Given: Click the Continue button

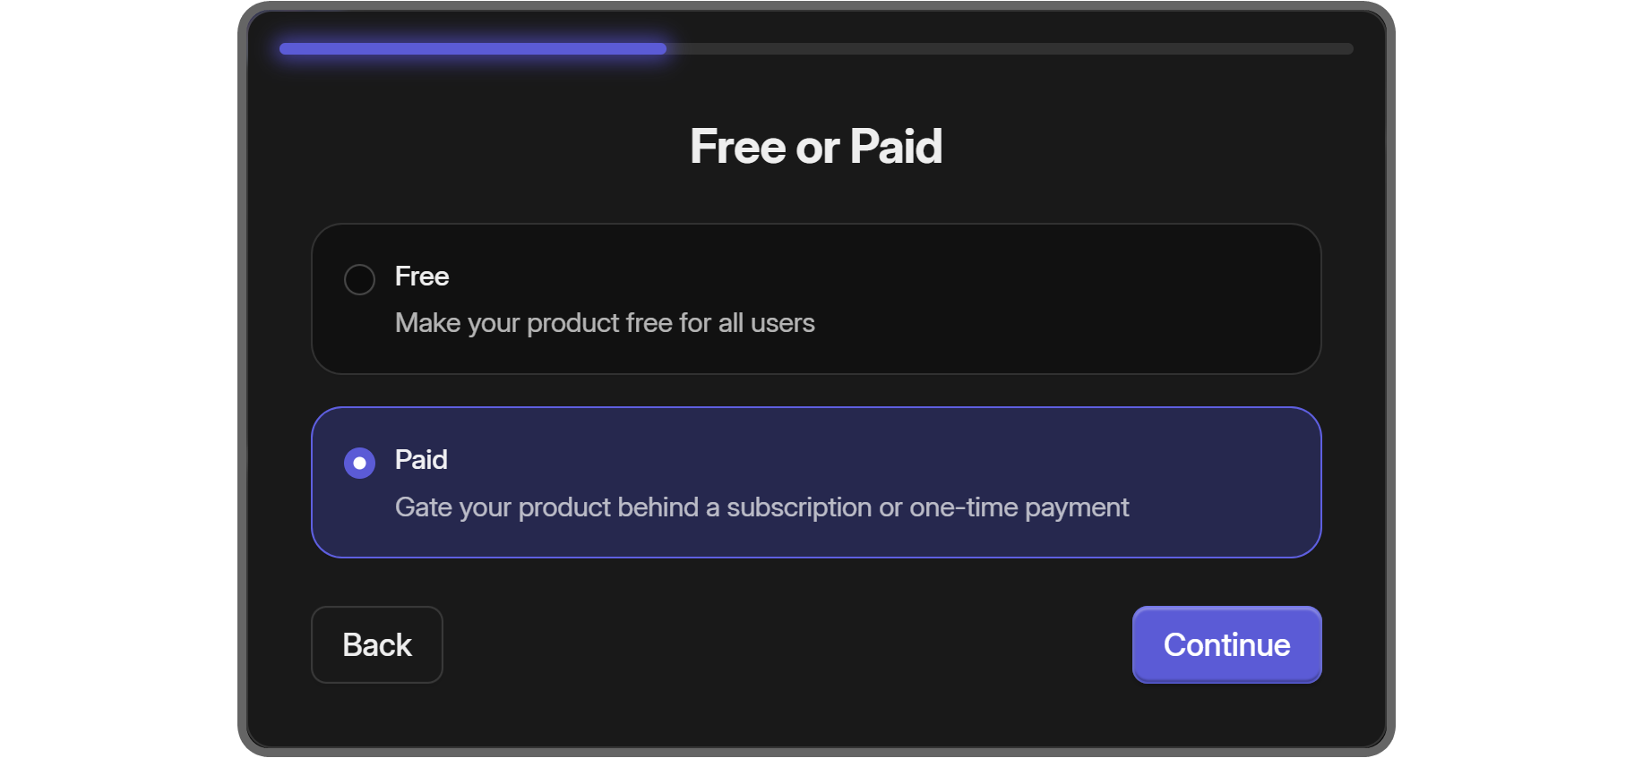Looking at the screenshot, I should [1226, 644].
